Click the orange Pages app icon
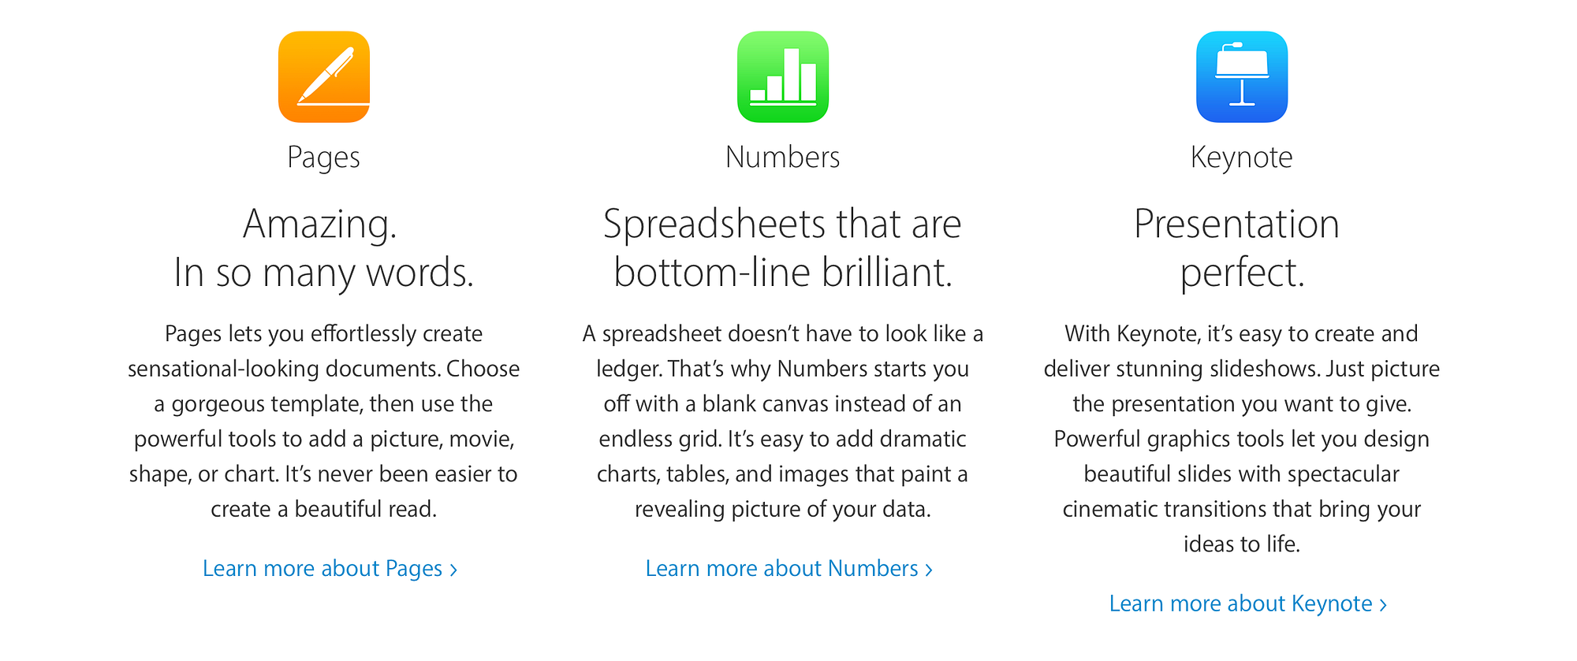 click(x=324, y=77)
